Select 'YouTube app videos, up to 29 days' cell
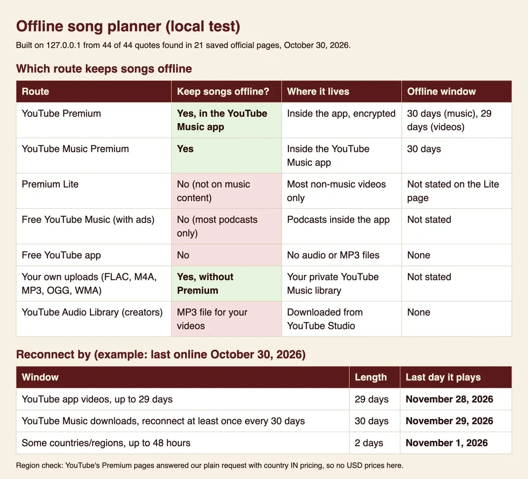Screen dimensions: 528x479 tap(183, 399)
